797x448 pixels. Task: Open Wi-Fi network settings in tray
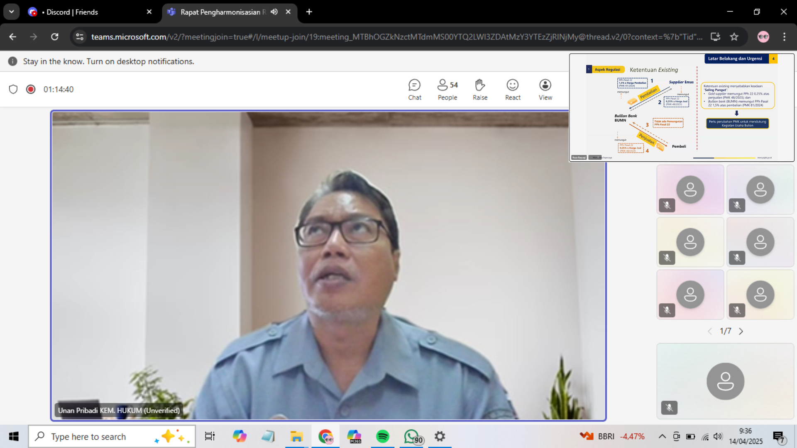pyautogui.click(x=705, y=436)
